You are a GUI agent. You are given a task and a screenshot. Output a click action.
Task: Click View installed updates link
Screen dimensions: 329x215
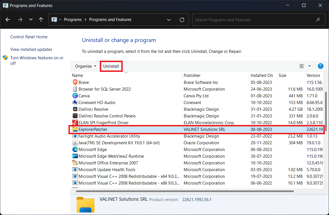click(x=31, y=49)
